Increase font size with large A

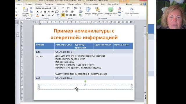coord(49,15)
